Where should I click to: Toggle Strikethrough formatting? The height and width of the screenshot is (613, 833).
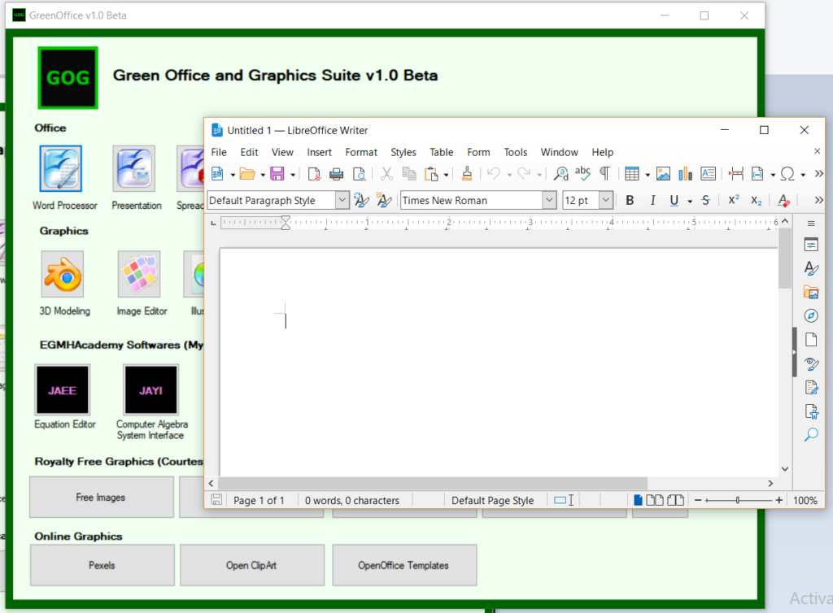(705, 200)
